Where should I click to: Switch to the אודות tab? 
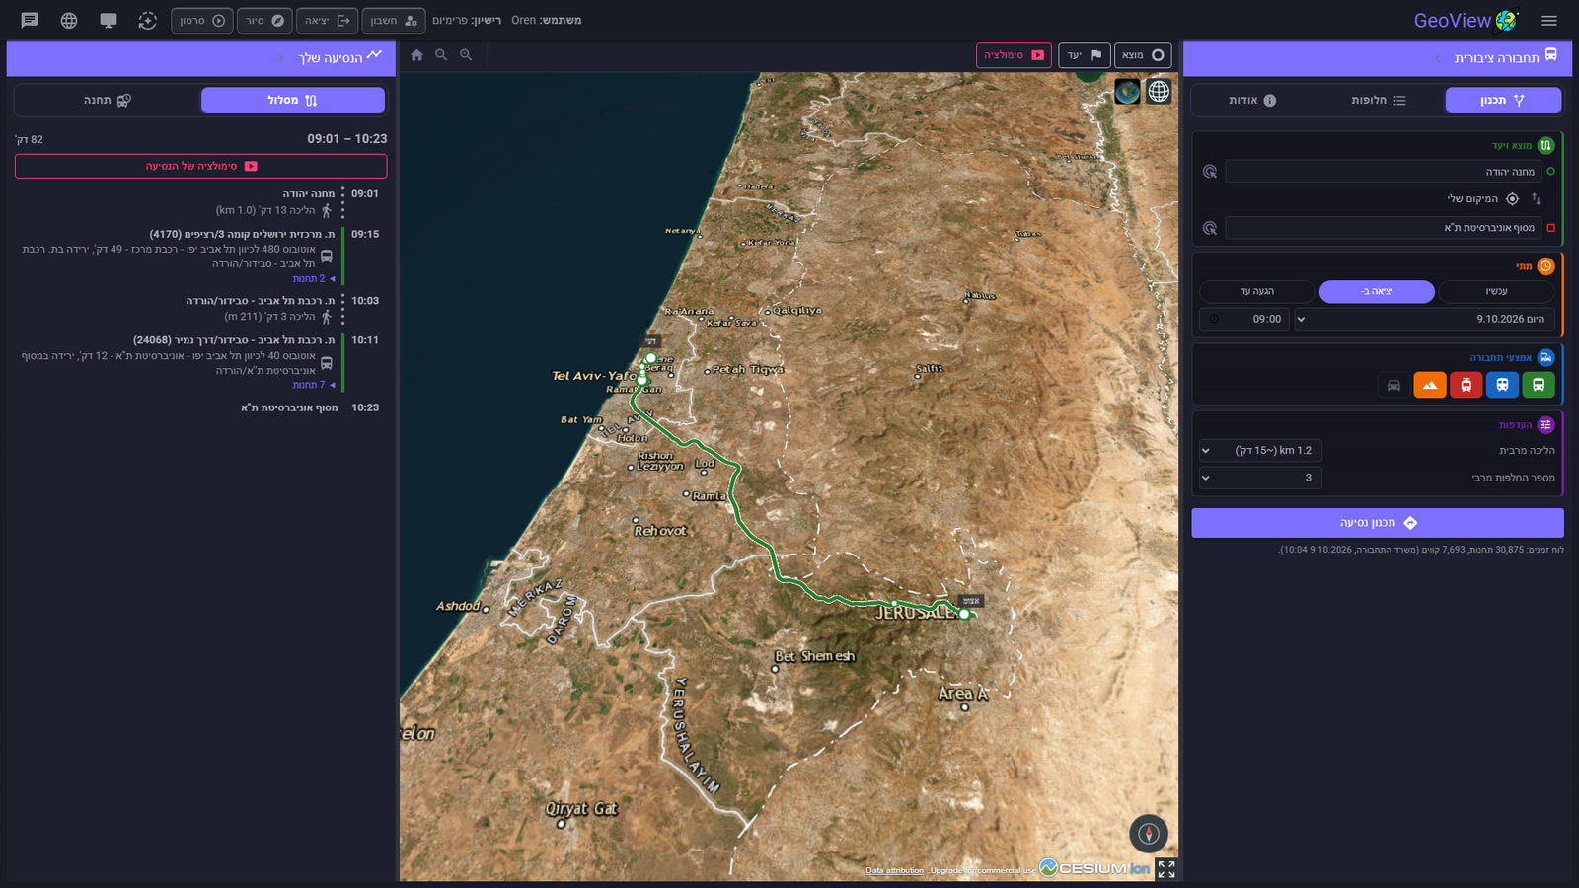point(1252,100)
